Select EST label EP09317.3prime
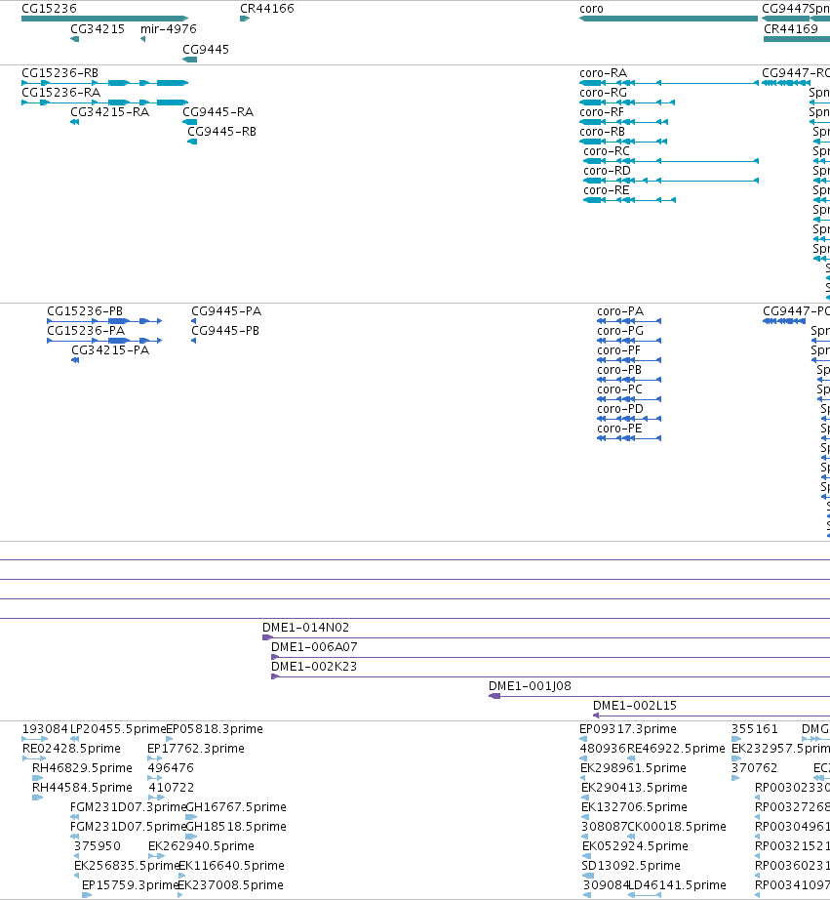 [627, 729]
